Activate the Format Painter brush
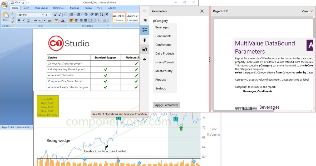This screenshot has height=166, width=316. coord(12,22)
